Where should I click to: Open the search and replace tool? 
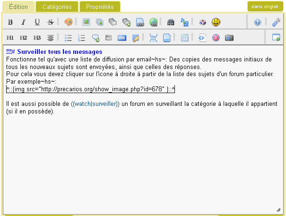(x=184, y=22)
